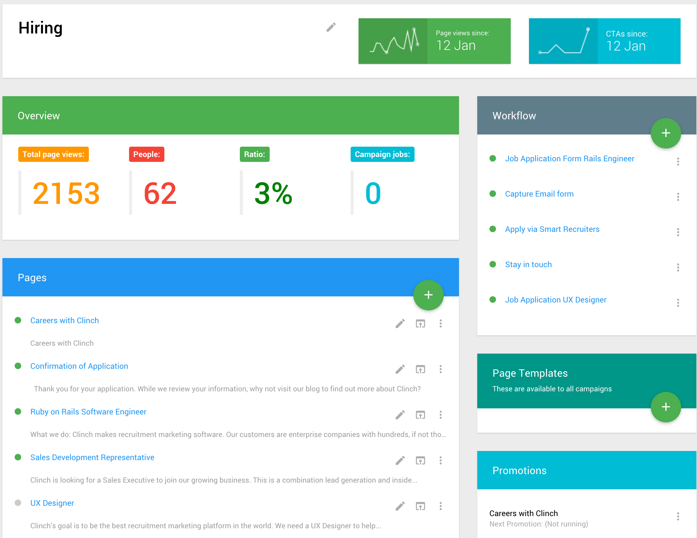This screenshot has width=697, height=538.
Task: Preview Sales Development Representative page
Action: (420, 460)
